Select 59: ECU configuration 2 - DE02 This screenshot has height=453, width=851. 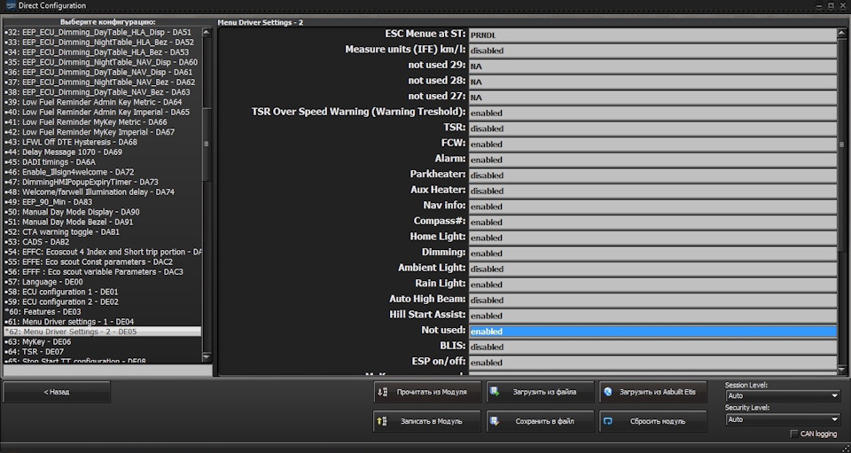[x=102, y=301]
